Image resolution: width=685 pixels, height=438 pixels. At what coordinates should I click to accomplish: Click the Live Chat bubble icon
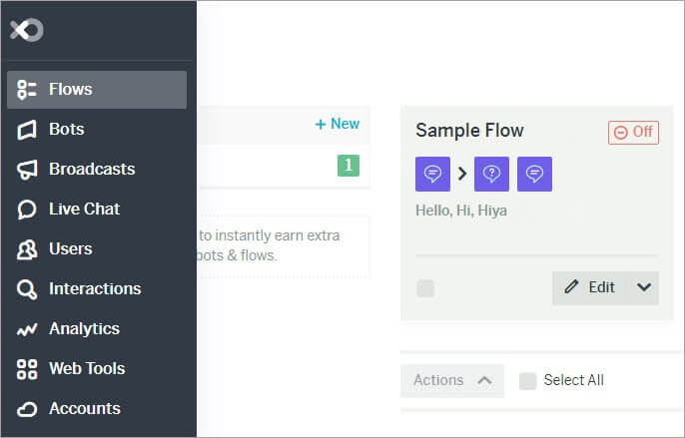27,210
